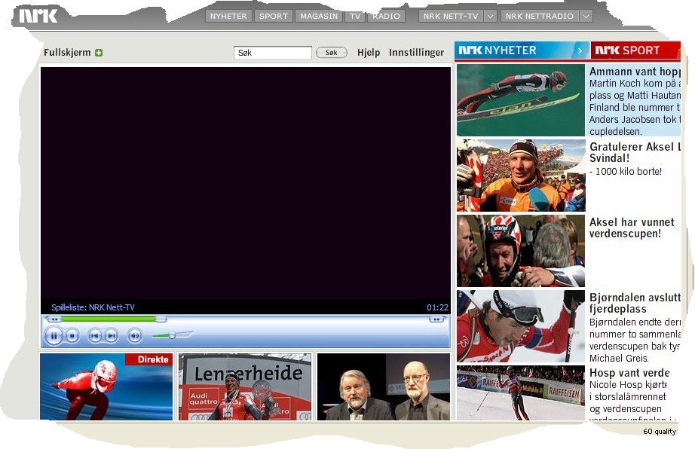The image size is (695, 449).
Task: Click the green plus icon beside Fullskjerm
Action: (99, 53)
